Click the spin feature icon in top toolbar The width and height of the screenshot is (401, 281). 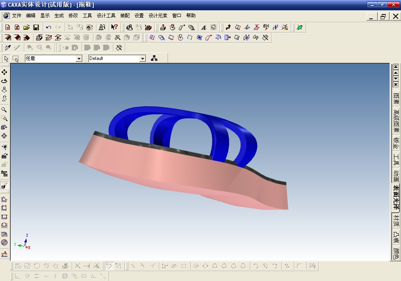(x=172, y=27)
